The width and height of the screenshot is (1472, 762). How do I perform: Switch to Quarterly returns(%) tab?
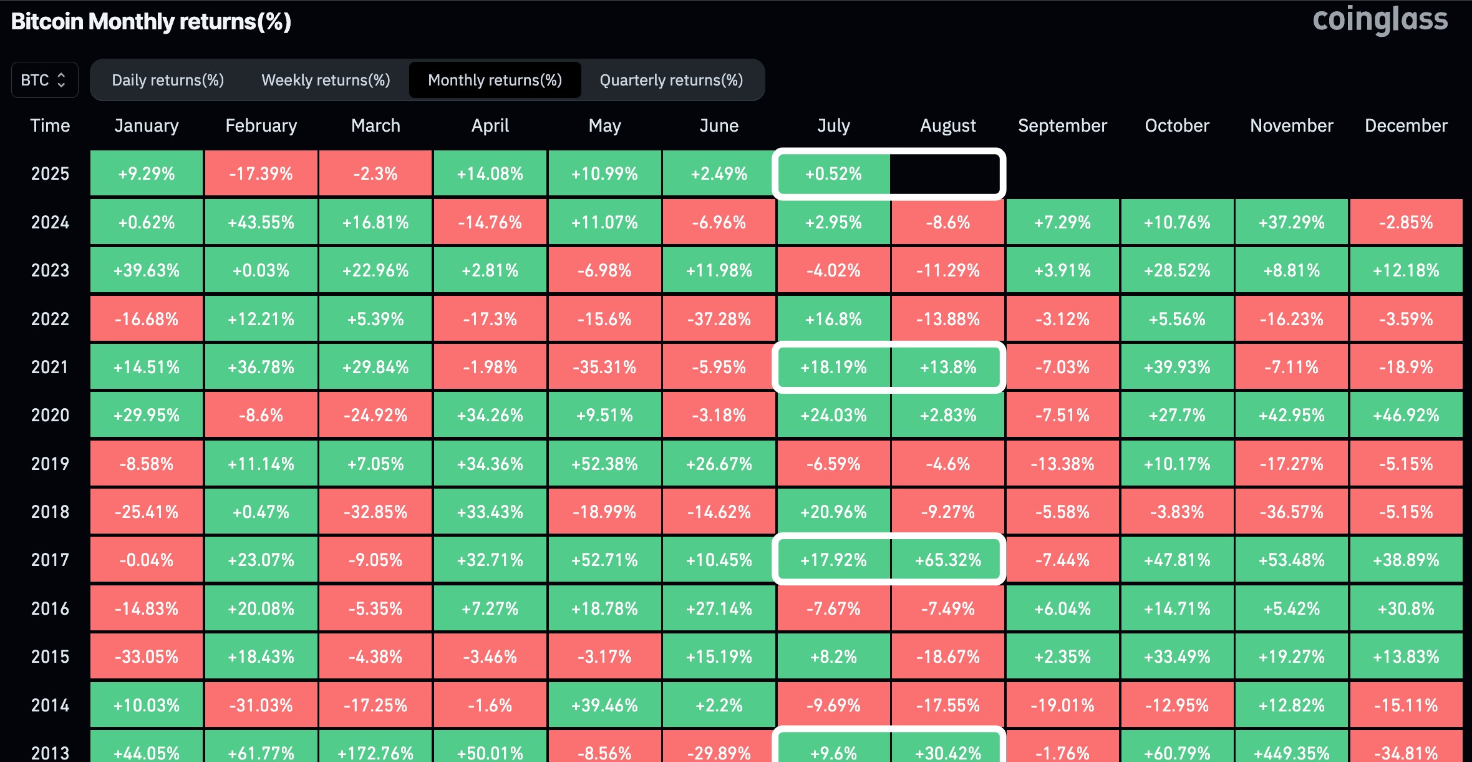[x=671, y=80]
